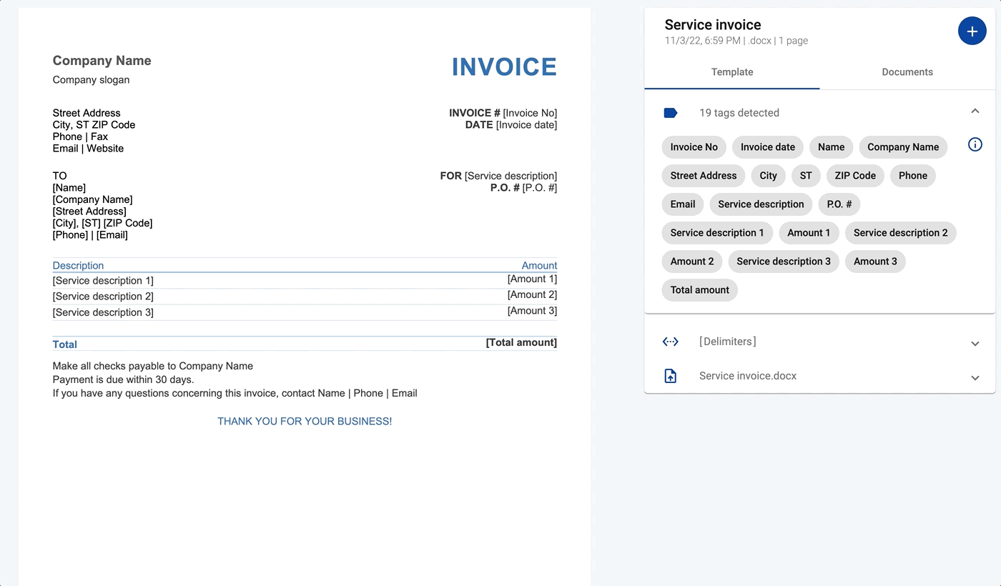Select the Invoice No tag
The width and height of the screenshot is (1001, 586).
pyautogui.click(x=694, y=146)
